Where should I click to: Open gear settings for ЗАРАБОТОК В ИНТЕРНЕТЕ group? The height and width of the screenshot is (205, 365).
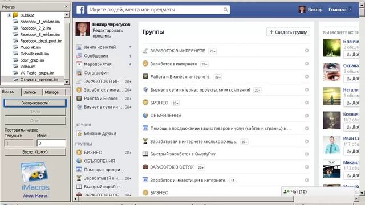307,51
